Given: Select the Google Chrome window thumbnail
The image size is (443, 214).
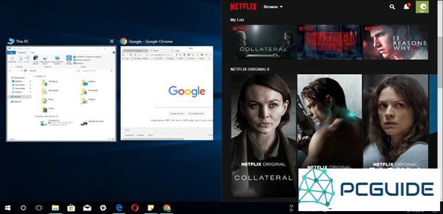Looking at the screenshot, I should click(167, 93).
